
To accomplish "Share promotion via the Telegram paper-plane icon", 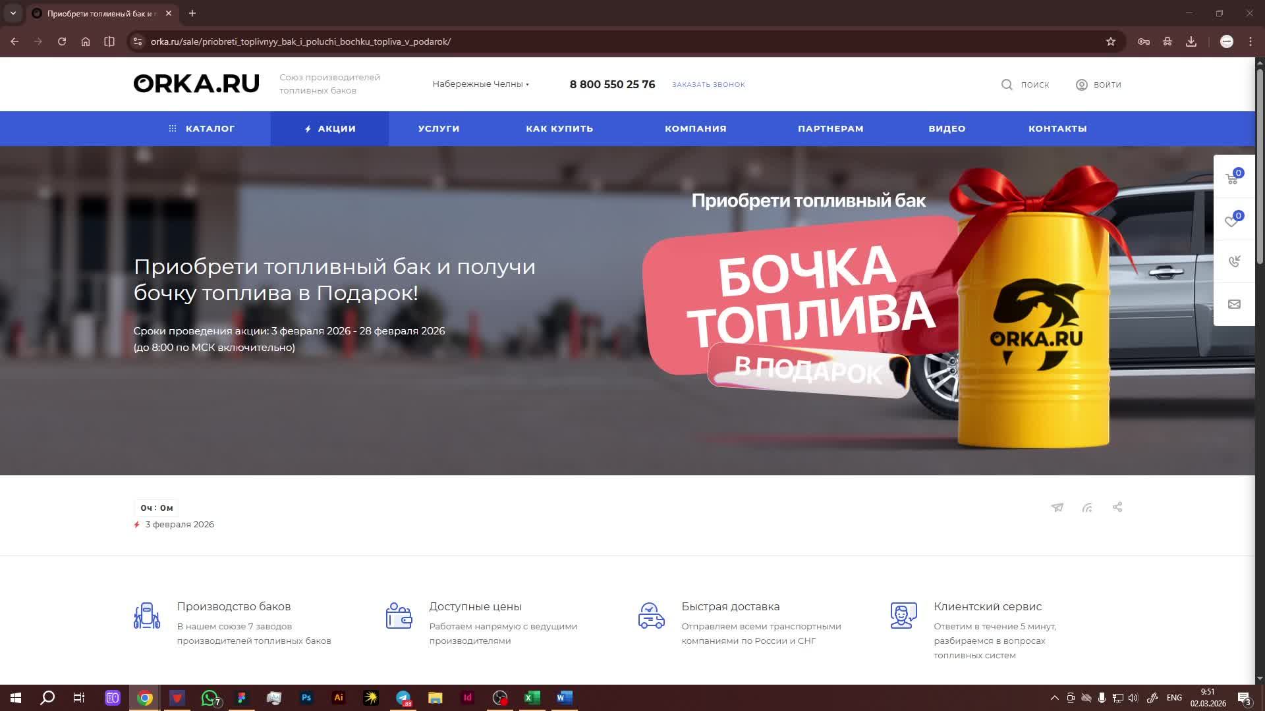I will pos(1057,507).
